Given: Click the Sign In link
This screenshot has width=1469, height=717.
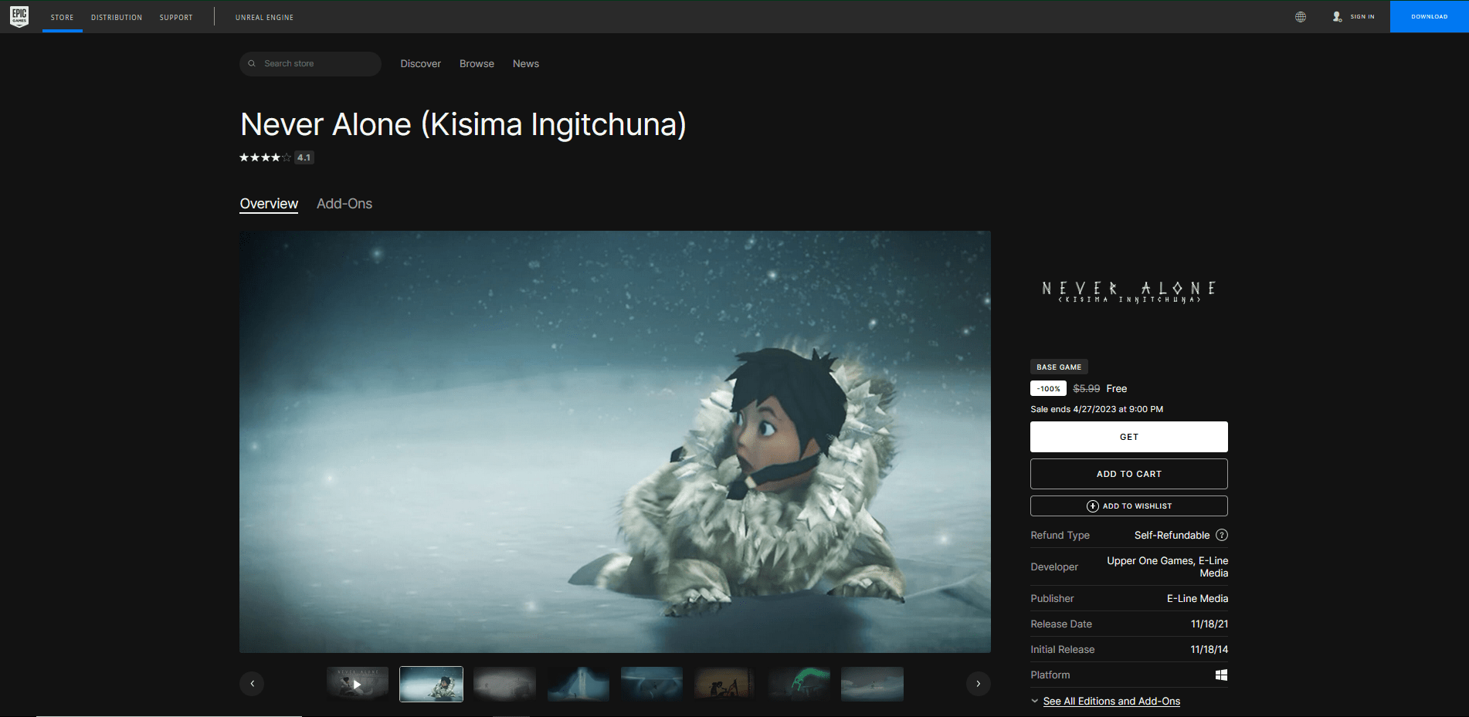Looking at the screenshot, I should 1362,17.
